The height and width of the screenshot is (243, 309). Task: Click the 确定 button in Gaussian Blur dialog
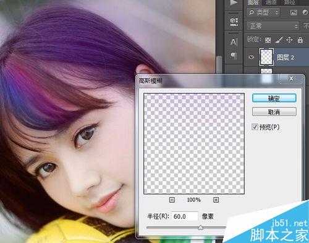(x=274, y=98)
